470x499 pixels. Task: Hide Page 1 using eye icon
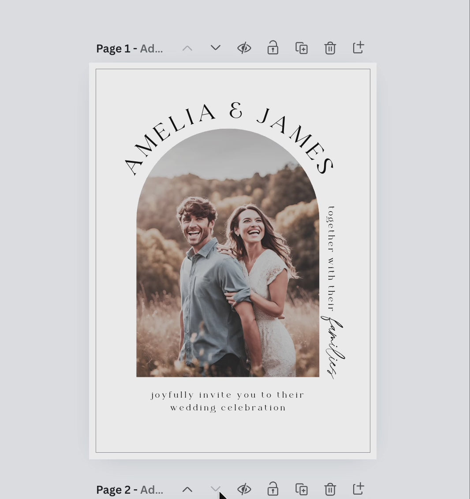click(x=244, y=48)
